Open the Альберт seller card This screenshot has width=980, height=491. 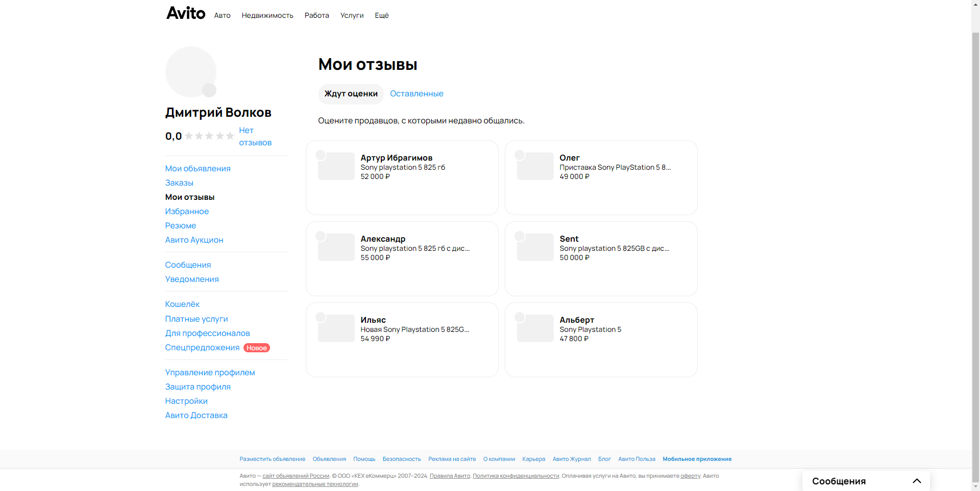pos(601,340)
